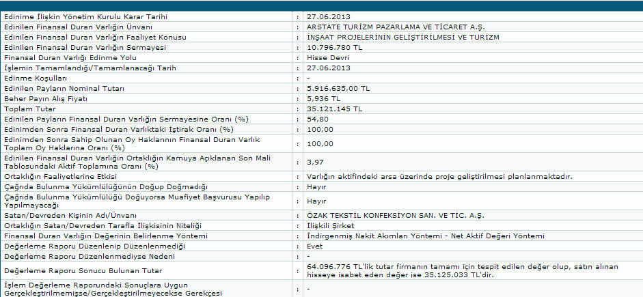Select the Toplam Tutar value 35.121.145 TL
The height and width of the screenshot is (297, 643).
336,109
